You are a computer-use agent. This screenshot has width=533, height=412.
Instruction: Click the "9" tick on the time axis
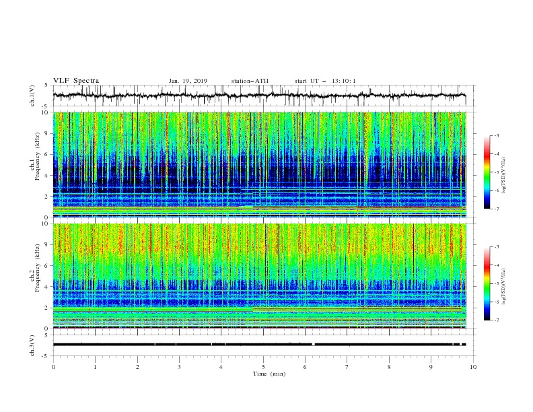point(431,367)
